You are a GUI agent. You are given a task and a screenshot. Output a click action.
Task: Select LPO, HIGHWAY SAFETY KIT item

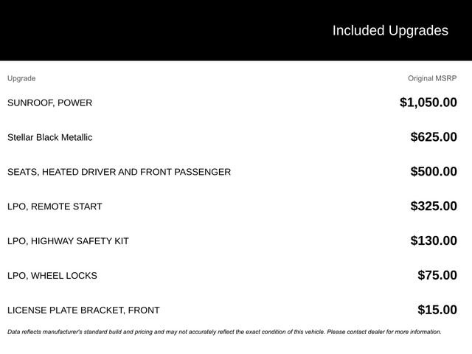click(x=68, y=241)
